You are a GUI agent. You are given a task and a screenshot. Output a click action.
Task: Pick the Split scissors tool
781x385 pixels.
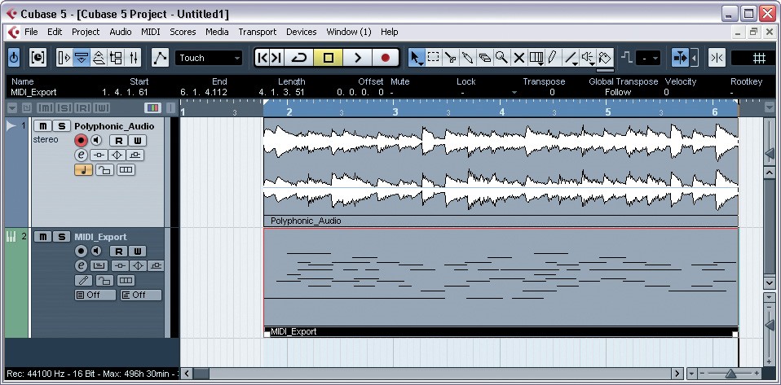click(450, 58)
